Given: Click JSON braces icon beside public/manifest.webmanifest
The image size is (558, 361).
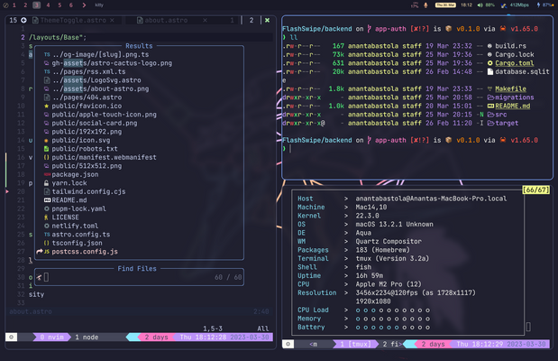Looking at the screenshot, I should [x=47, y=157].
